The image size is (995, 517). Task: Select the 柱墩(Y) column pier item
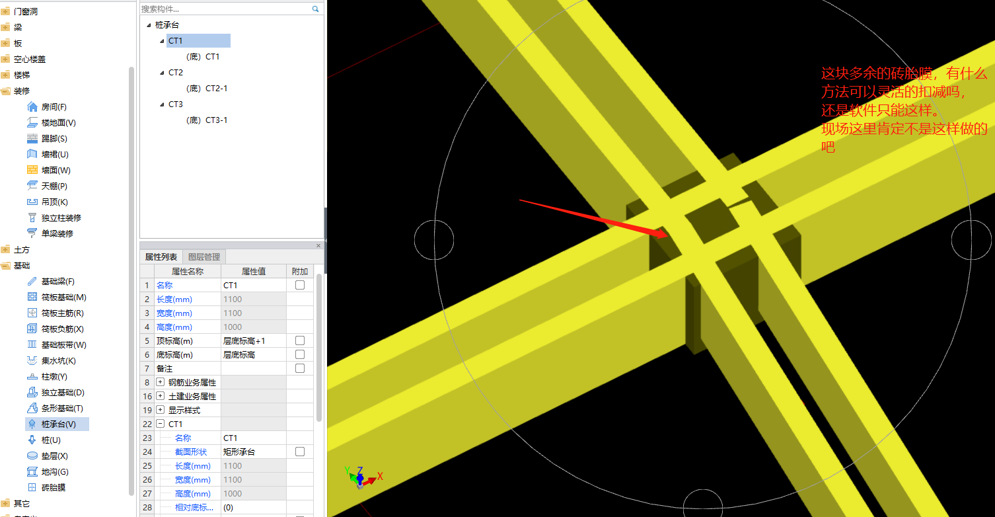(46, 377)
